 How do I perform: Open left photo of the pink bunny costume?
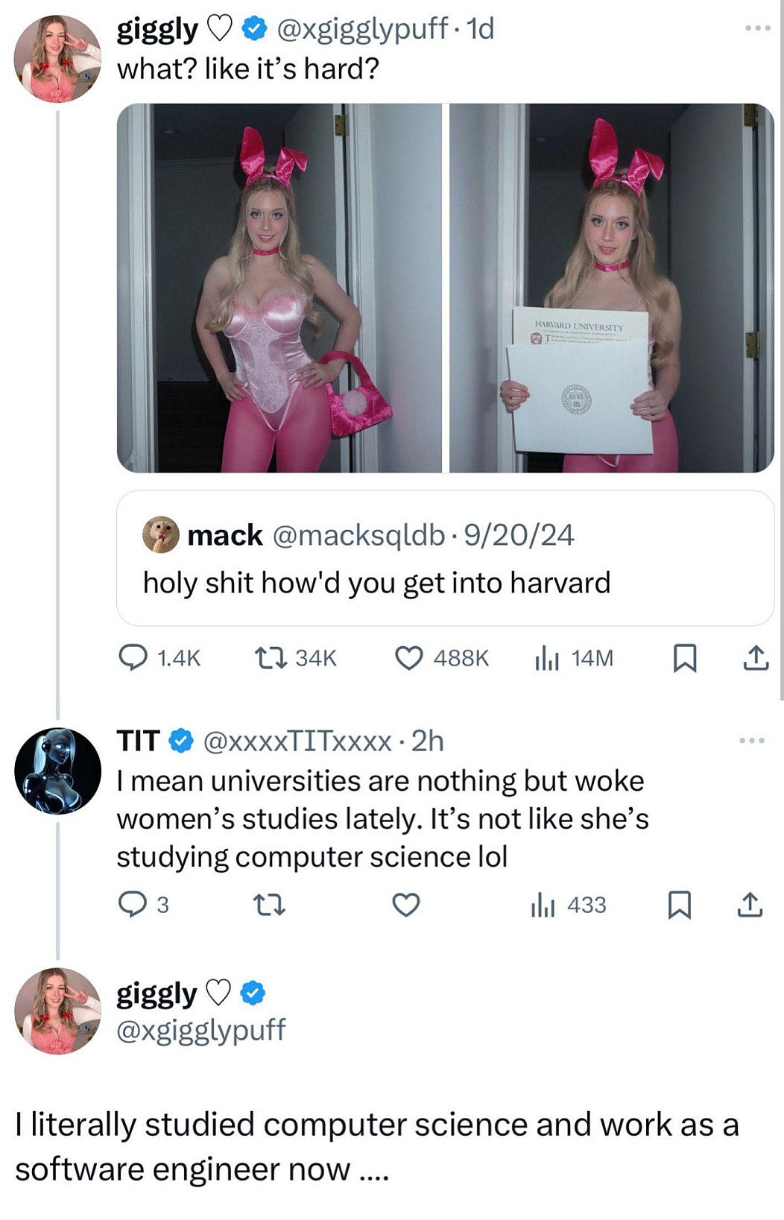tap(279, 288)
